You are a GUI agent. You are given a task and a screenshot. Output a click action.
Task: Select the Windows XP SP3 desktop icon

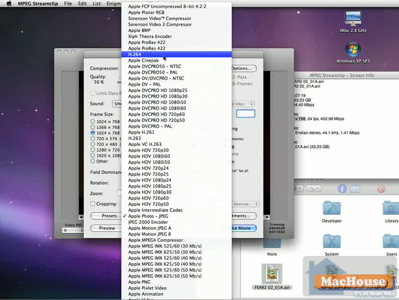[353, 49]
